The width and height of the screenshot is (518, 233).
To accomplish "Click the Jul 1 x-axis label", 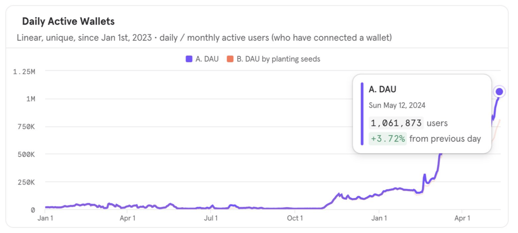I will pyautogui.click(x=211, y=218).
